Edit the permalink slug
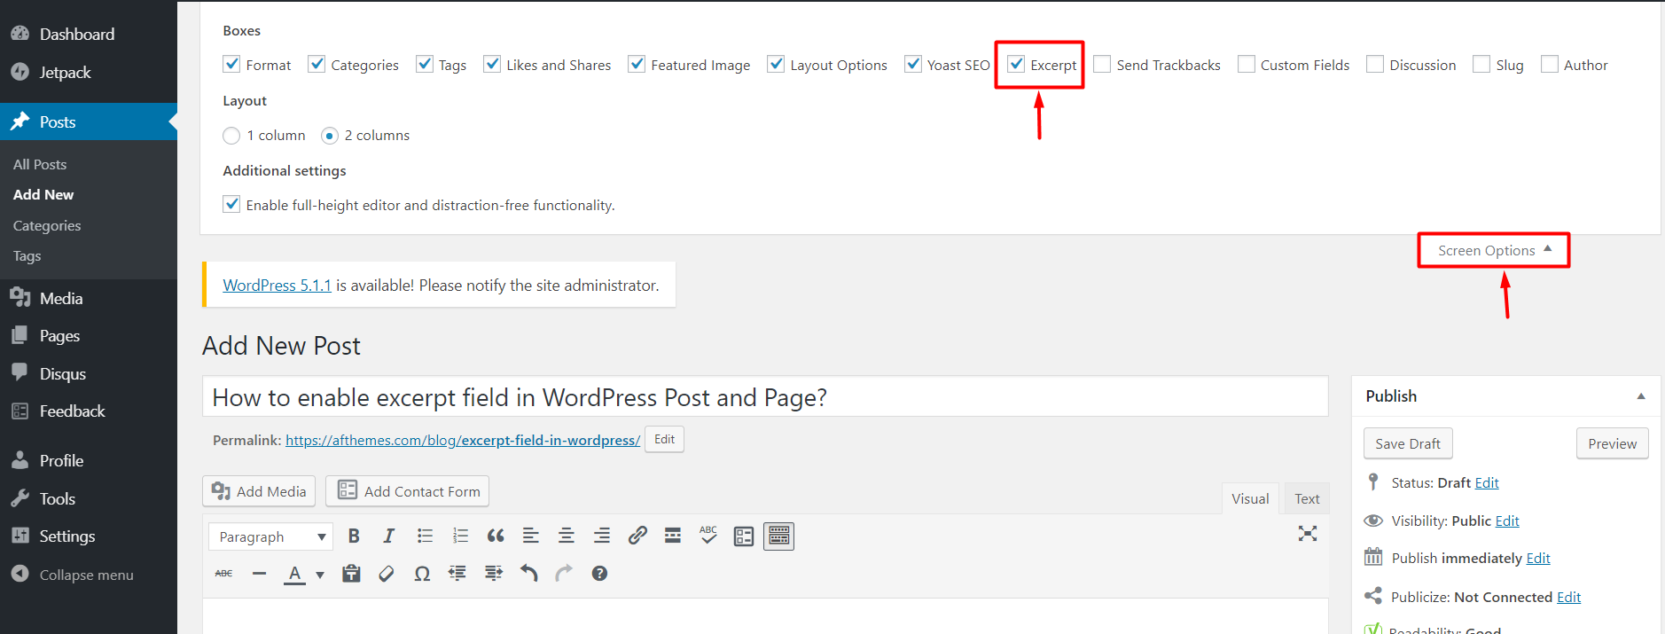 click(664, 440)
